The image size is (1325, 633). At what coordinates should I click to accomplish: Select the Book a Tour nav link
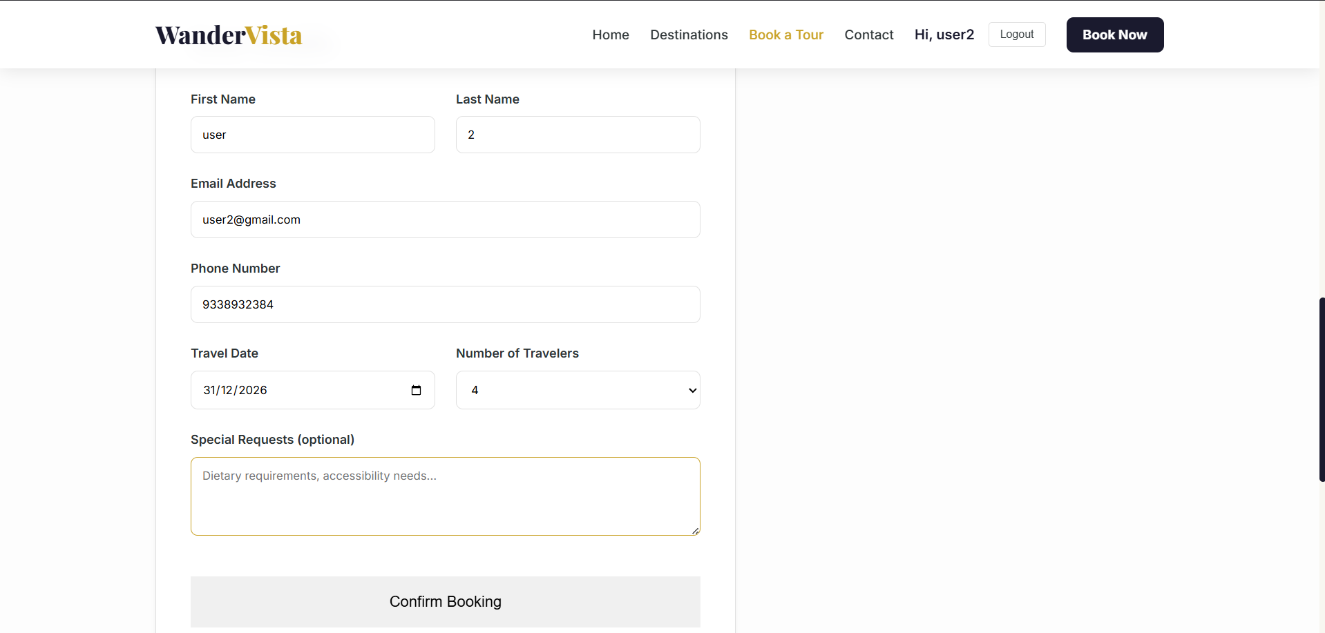[x=786, y=35]
